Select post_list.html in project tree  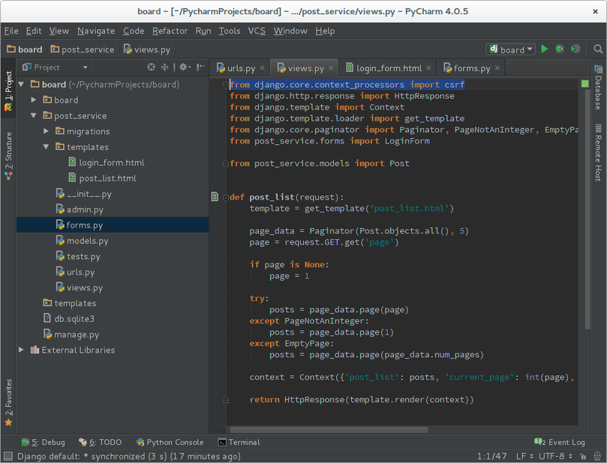113,178
